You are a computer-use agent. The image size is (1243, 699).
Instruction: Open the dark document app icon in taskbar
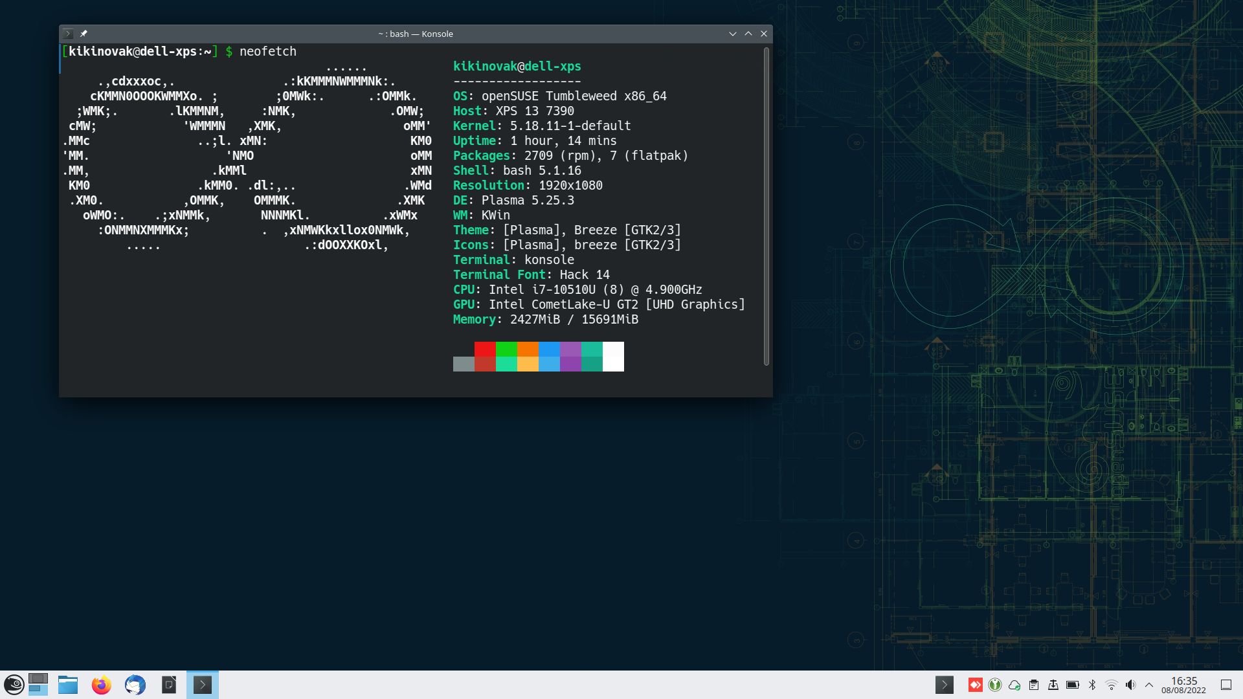169,685
